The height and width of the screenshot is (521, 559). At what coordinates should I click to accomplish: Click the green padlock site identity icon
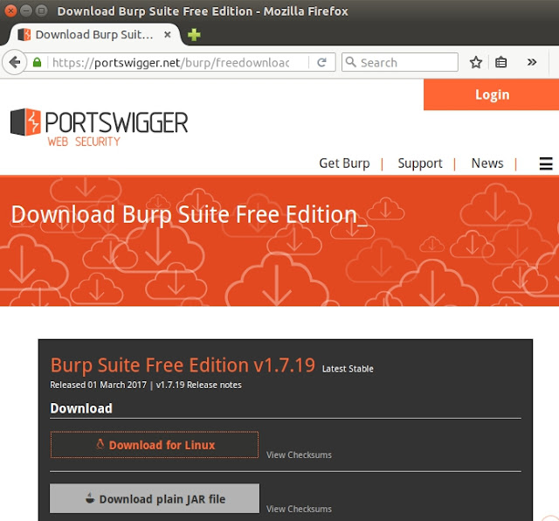37,62
